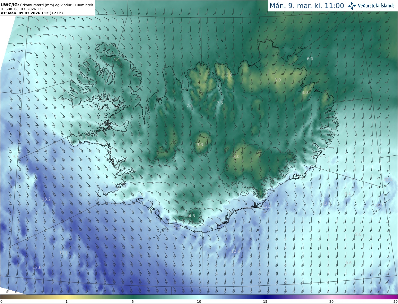
Task: Click the 0 label on the colour scale
Action: pyautogui.click(x=1, y=302)
